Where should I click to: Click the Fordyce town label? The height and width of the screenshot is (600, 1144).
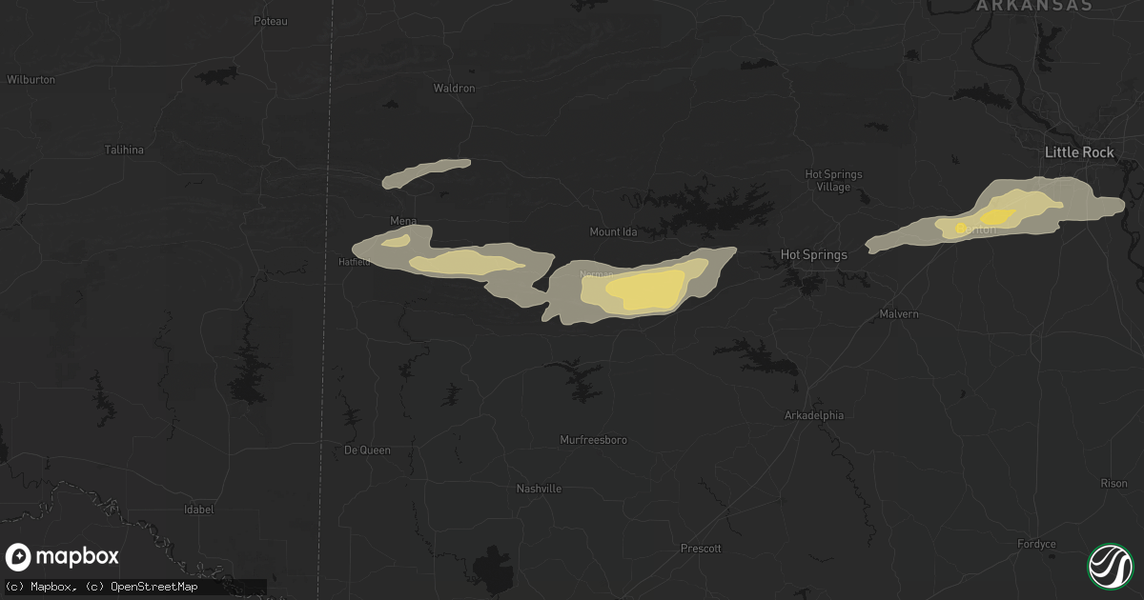(1036, 544)
